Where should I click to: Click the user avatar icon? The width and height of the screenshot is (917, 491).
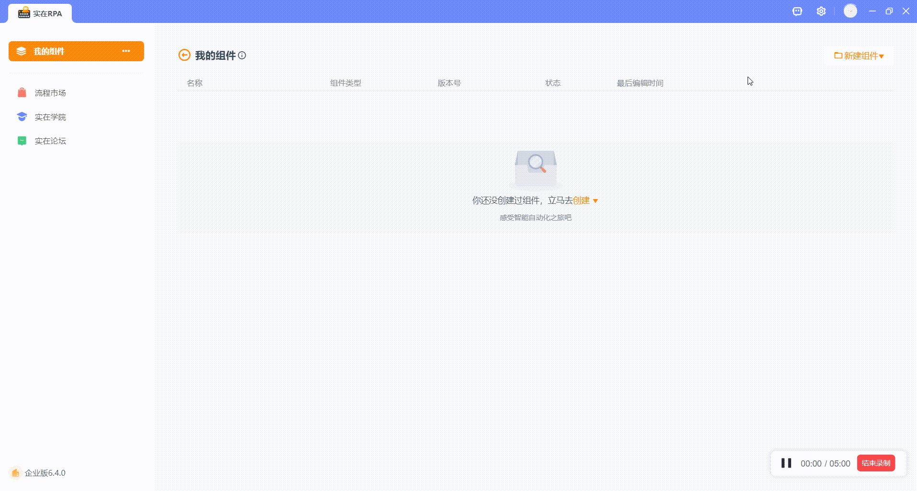coord(850,11)
